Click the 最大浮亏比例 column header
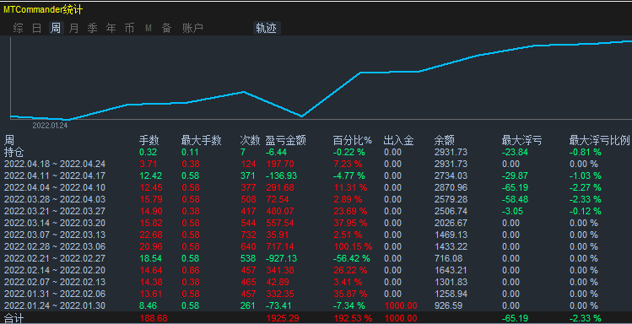Viewport: 632px width, 324px height. coord(599,140)
